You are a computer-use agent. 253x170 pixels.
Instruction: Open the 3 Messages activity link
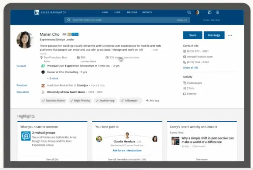tap(194, 83)
